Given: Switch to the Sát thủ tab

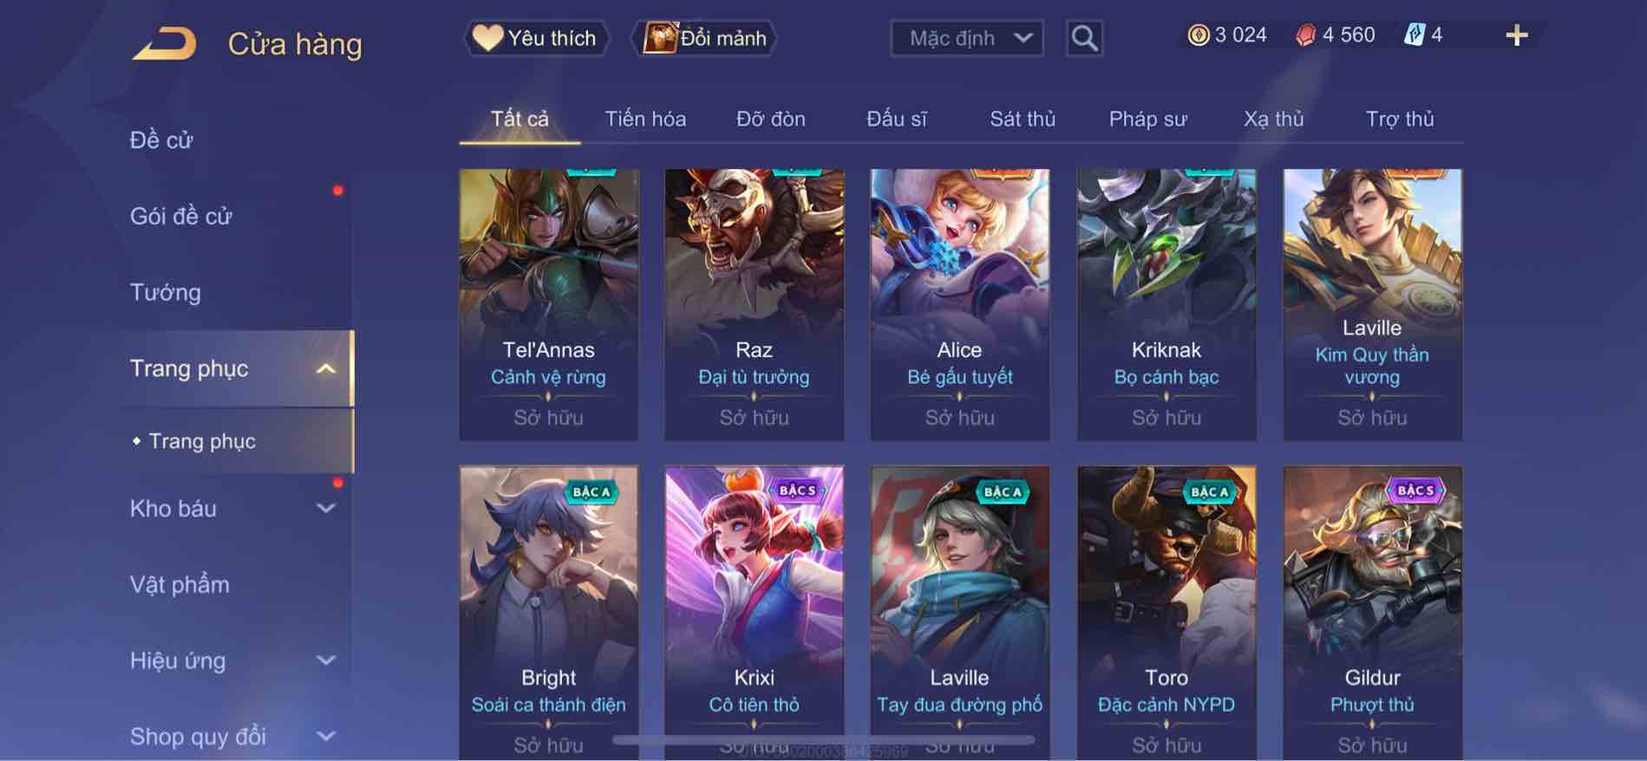Looking at the screenshot, I should click(x=1023, y=119).
